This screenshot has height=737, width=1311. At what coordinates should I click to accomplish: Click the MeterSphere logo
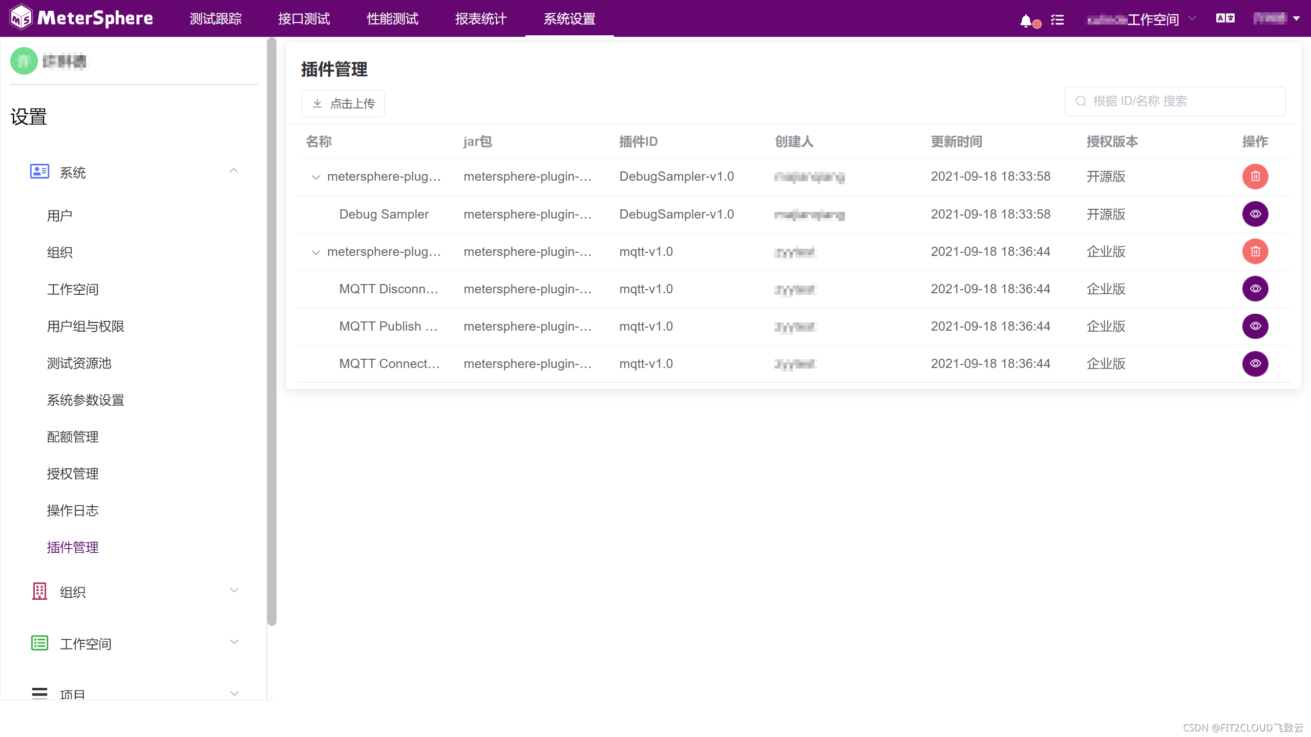[82, 18]
